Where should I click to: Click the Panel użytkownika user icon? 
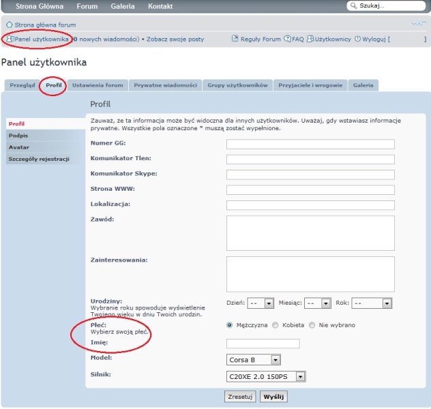10,39
